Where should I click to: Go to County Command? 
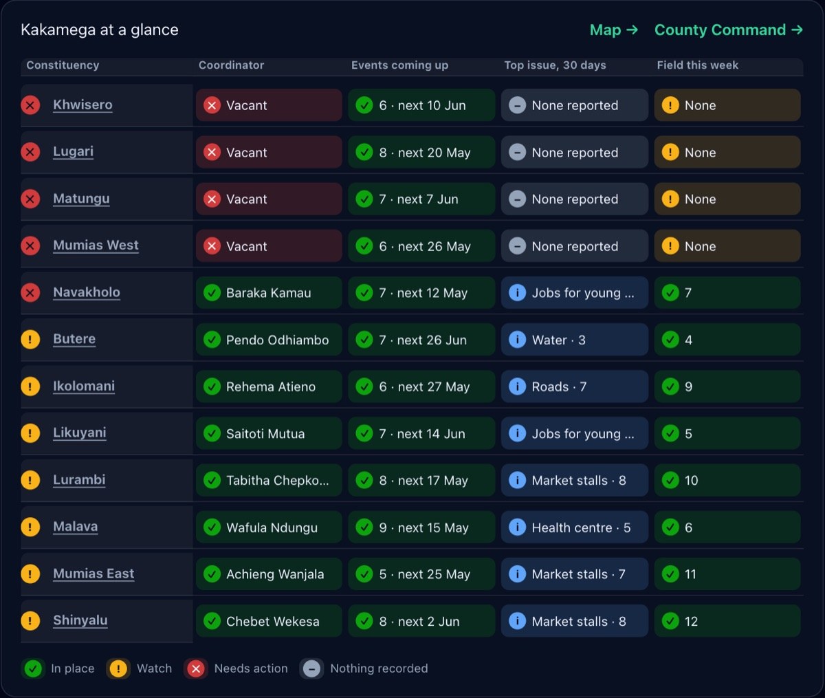(x=729, y=30)
